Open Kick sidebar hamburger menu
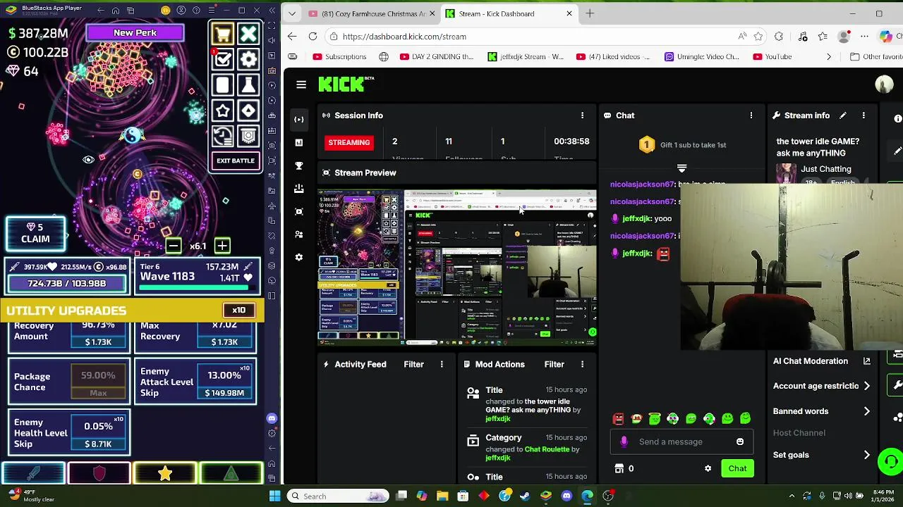903x507 pixels. [x=301, y=84]
